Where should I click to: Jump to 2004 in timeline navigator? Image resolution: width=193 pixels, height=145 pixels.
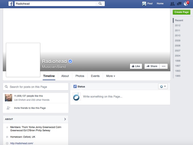point(178,56)
